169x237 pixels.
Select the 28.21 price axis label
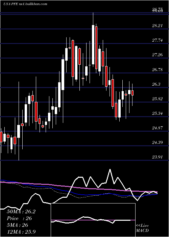click(x=158, y=26)
